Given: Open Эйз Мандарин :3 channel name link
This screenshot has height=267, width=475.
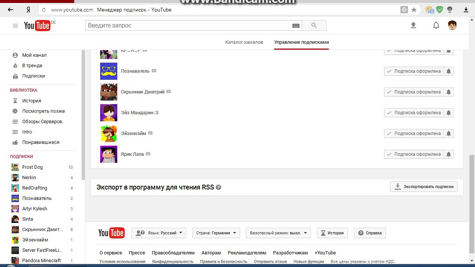Looking at the screenshot, I should pyautogui.click(x=140, y=113).
